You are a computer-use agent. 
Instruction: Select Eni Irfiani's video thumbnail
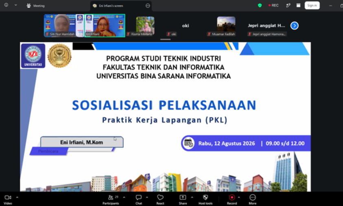[105, 25]
